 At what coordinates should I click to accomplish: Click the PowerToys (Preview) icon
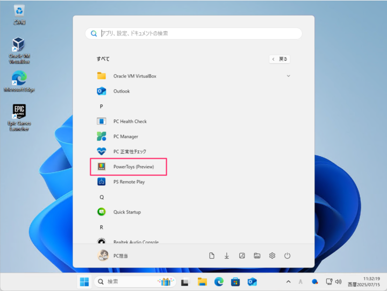point(102,167)
